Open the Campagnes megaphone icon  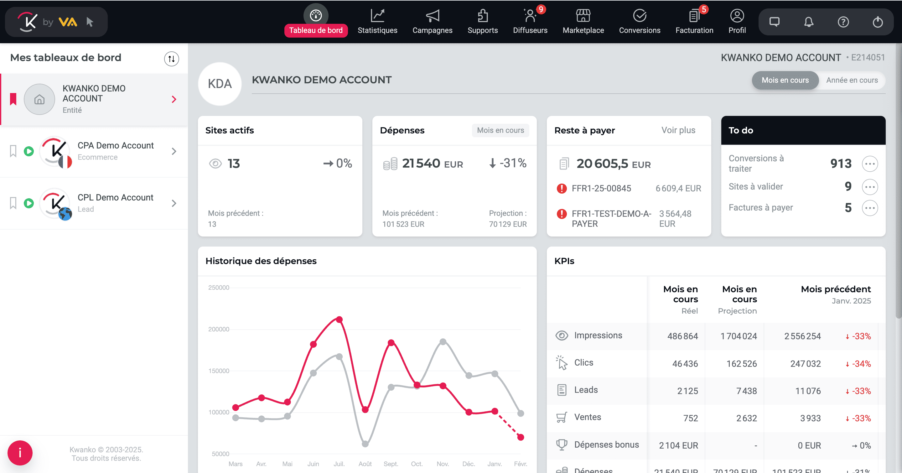tap(432, 16)
